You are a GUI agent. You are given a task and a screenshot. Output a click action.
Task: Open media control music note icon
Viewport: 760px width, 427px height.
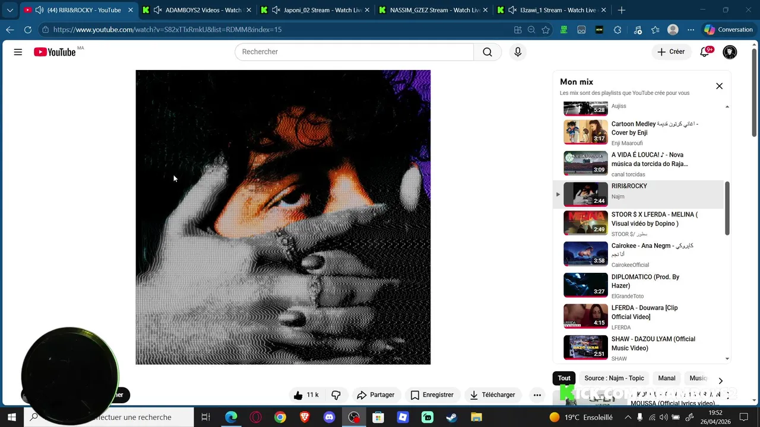point(638,30)
